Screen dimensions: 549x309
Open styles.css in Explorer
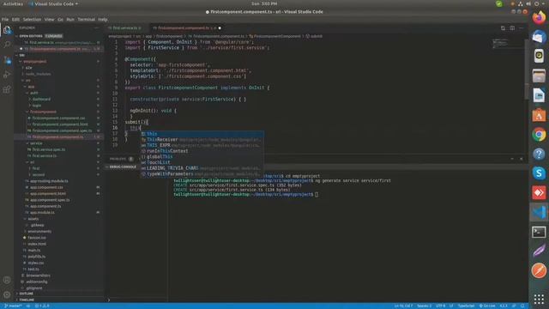pos(36,264)
